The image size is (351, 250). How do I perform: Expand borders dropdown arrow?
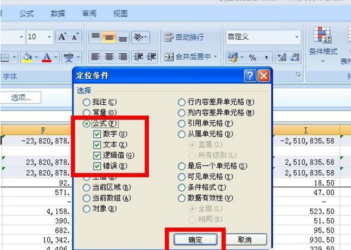pos(14,57)
